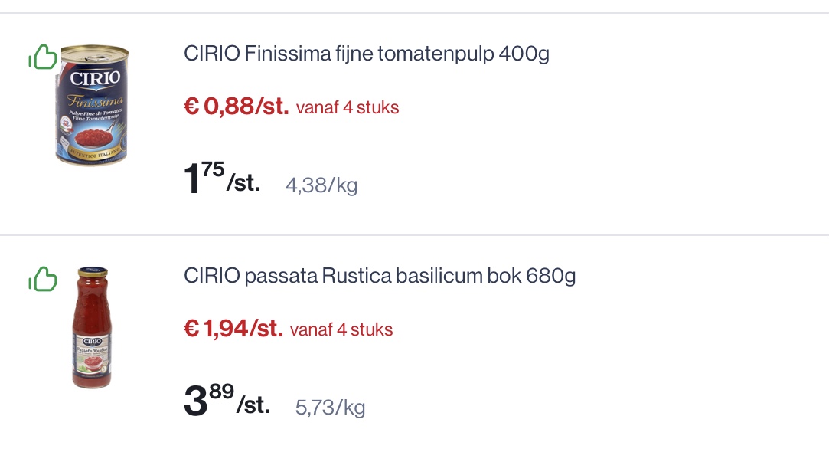Open the CIRIO passata Rustica basilicum bok 680g page
The image size is (829, 449).
380,277
